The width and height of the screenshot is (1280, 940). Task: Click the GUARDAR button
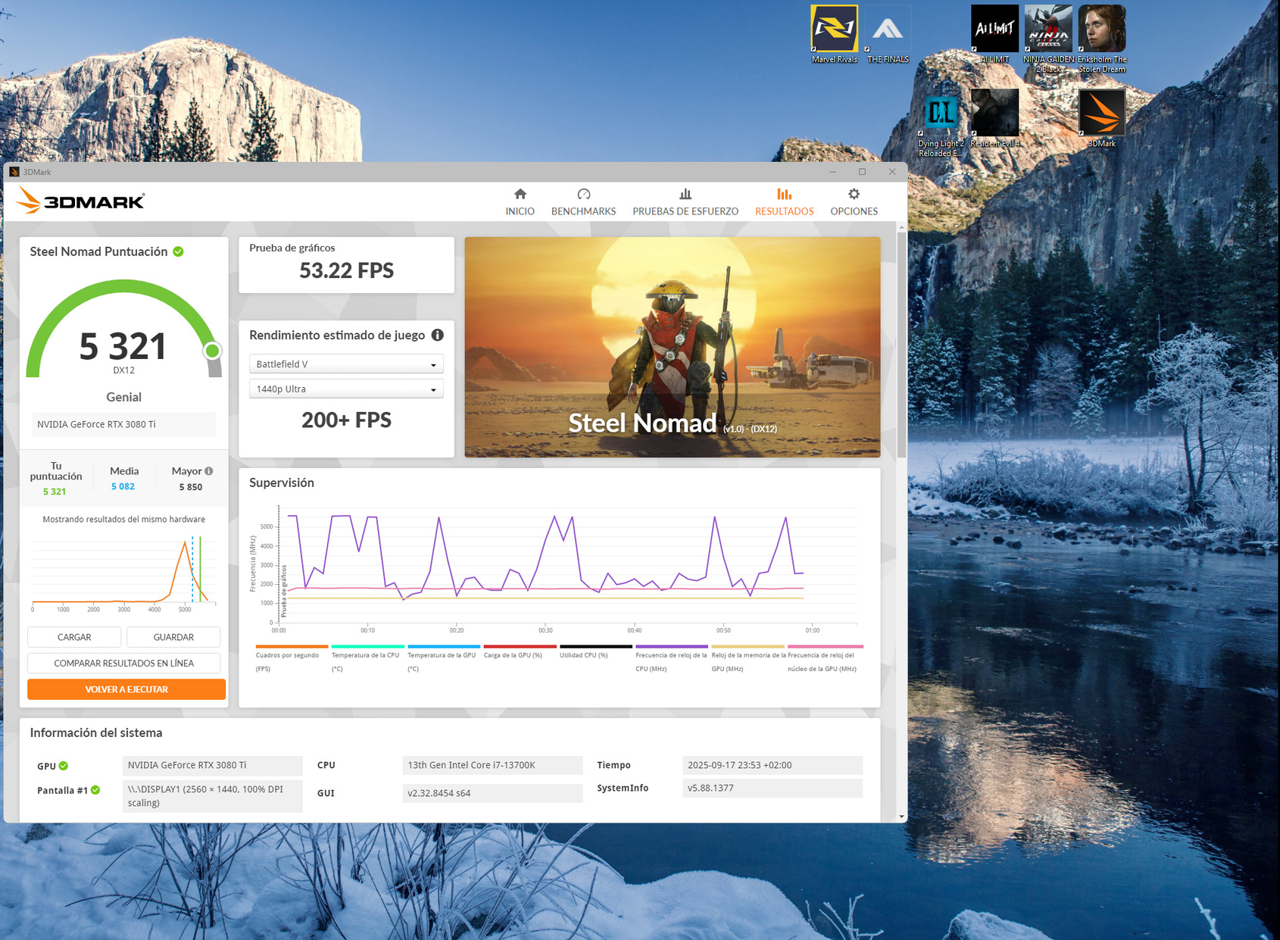(173, 638)
